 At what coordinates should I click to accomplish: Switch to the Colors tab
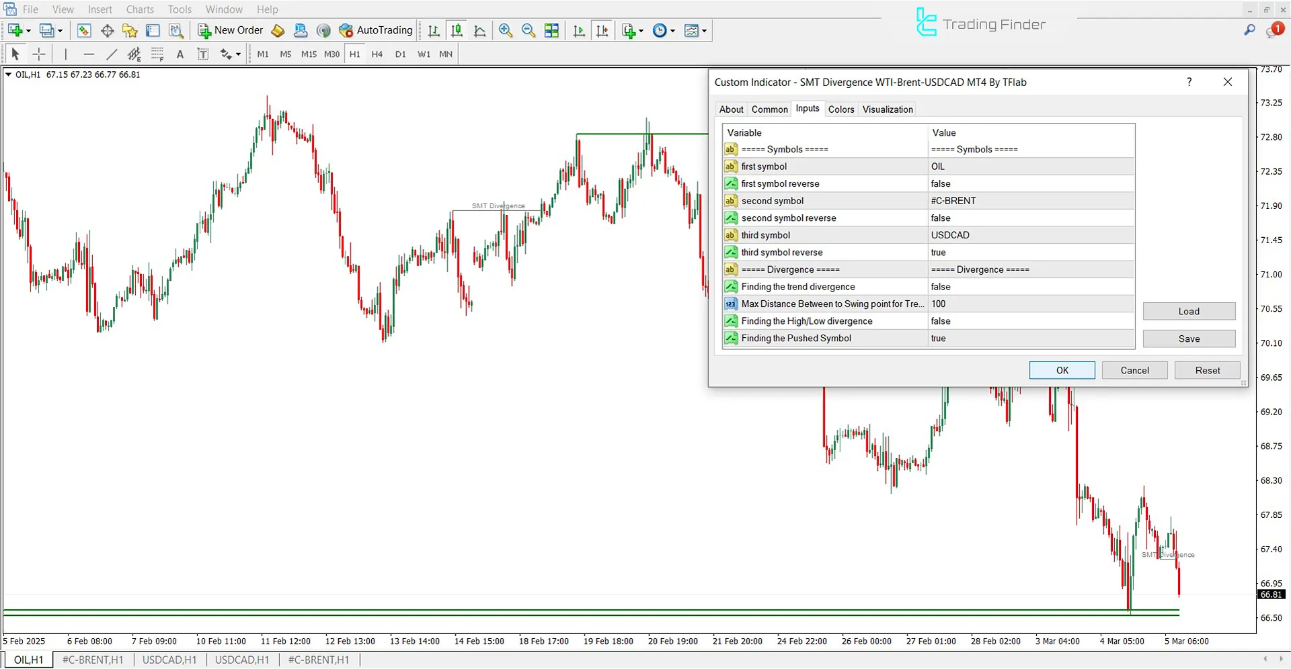click(841, 109)
